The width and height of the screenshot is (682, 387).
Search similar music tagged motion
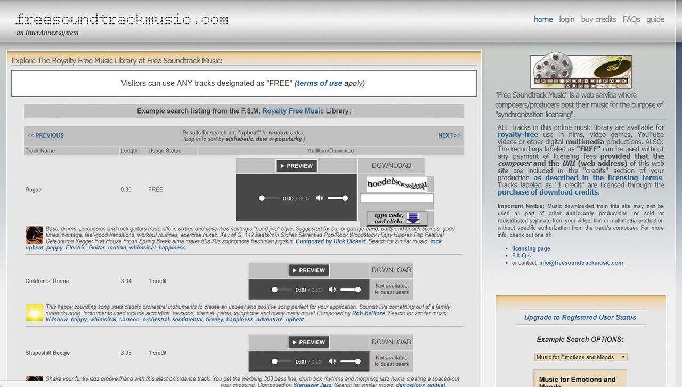pos(117,248)
